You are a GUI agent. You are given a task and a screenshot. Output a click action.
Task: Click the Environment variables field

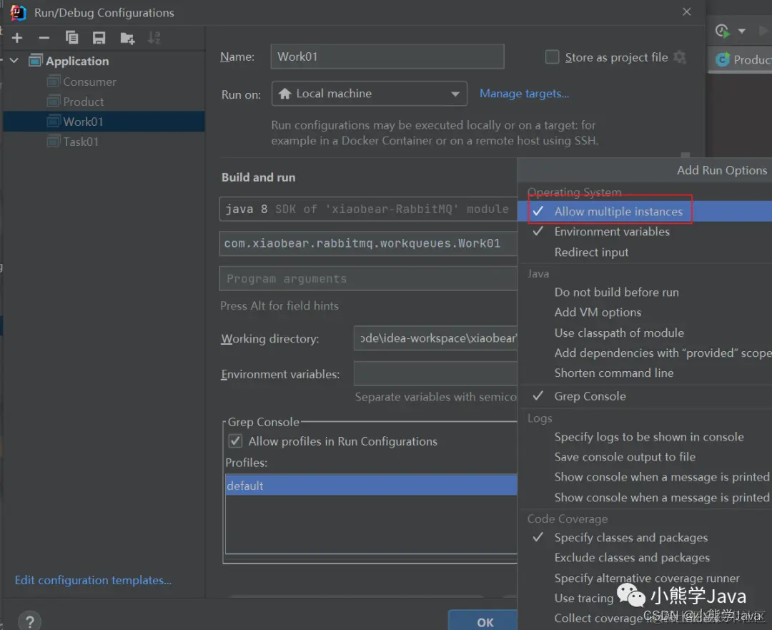pyautogui.click(x=435, y=374)
